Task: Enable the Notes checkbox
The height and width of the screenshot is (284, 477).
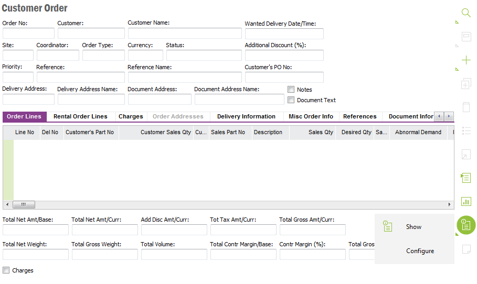Action: pos(291,90)
